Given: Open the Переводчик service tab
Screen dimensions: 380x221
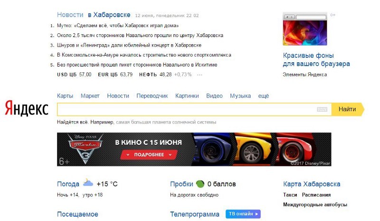Looking at the screenshot, I should pos(152,96).
